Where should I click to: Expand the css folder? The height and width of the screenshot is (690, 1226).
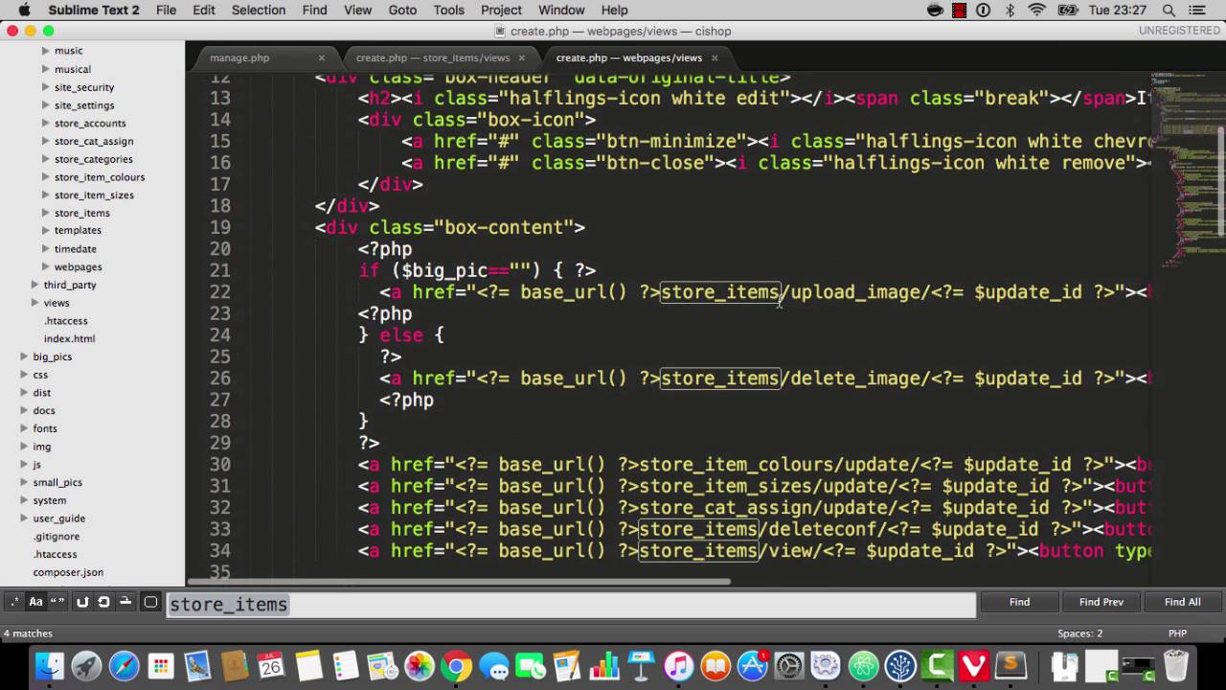click(24, 375)
